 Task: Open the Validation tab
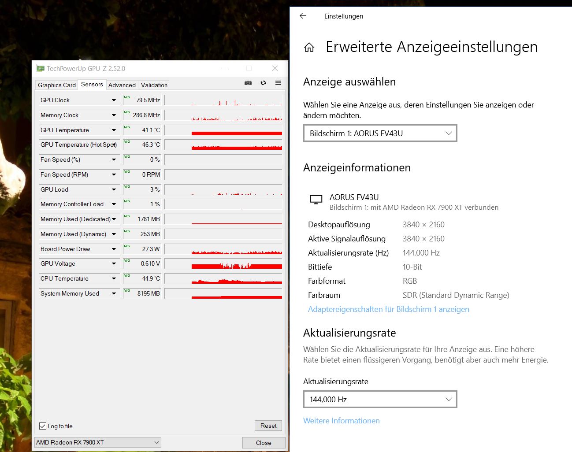click(x=154, y=85)
